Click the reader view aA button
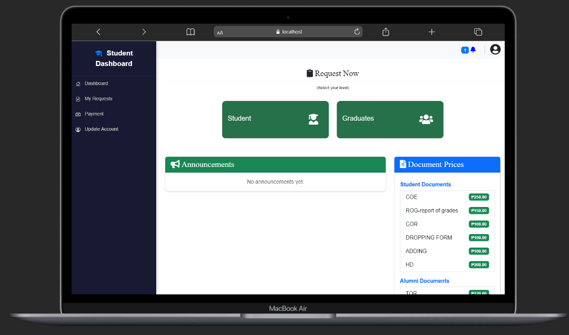 (x=220, y=33)
